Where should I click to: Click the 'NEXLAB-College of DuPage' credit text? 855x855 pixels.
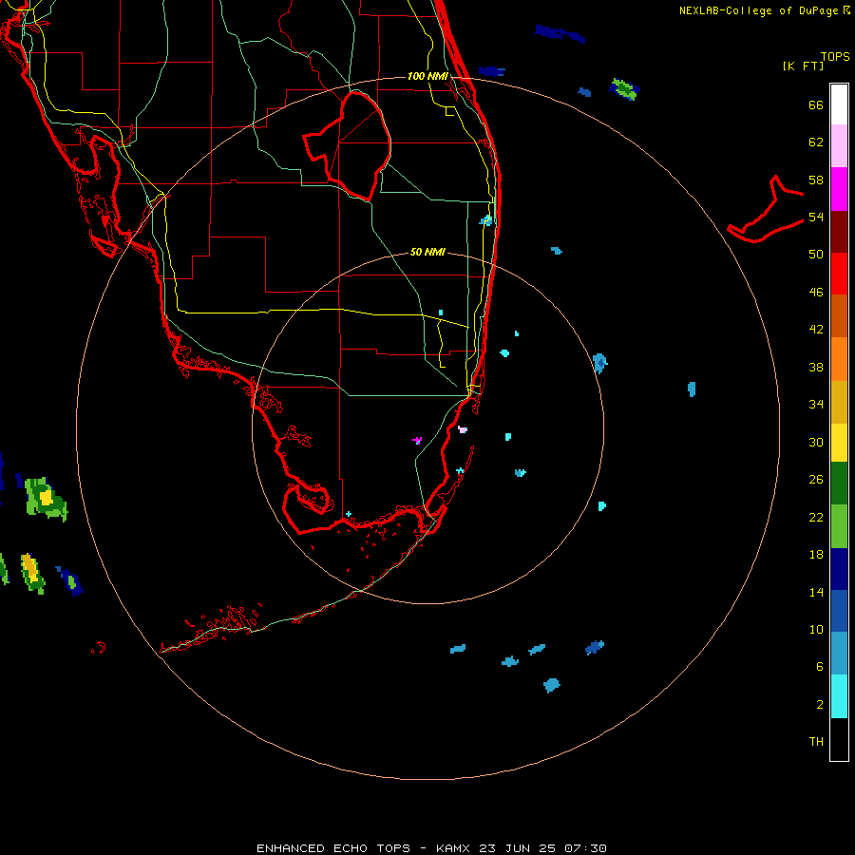[758, 10]
